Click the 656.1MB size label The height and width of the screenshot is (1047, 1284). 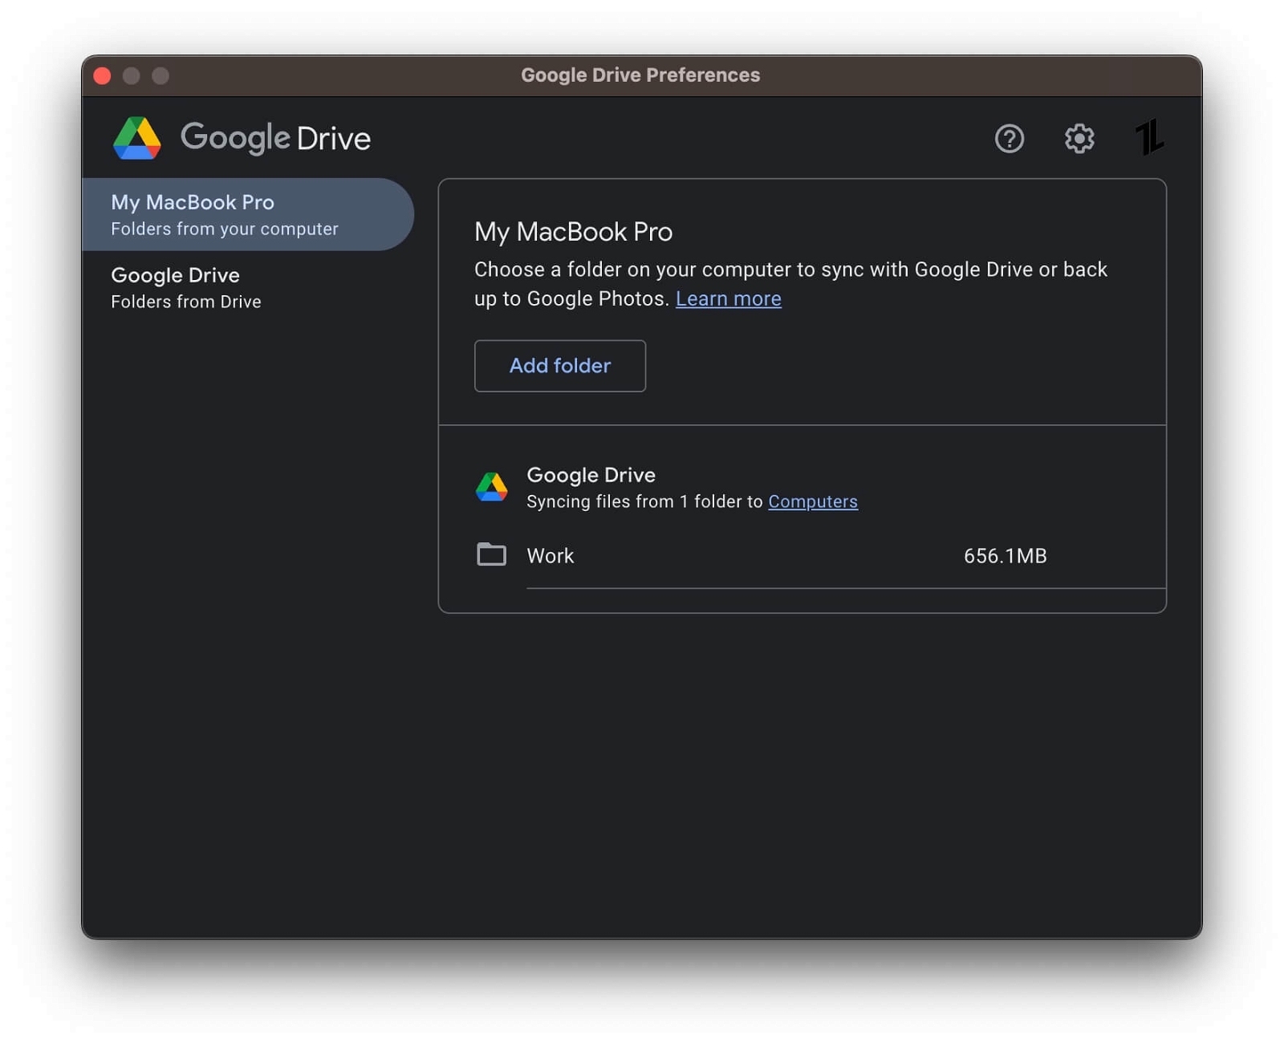(x=1005, y=555)
